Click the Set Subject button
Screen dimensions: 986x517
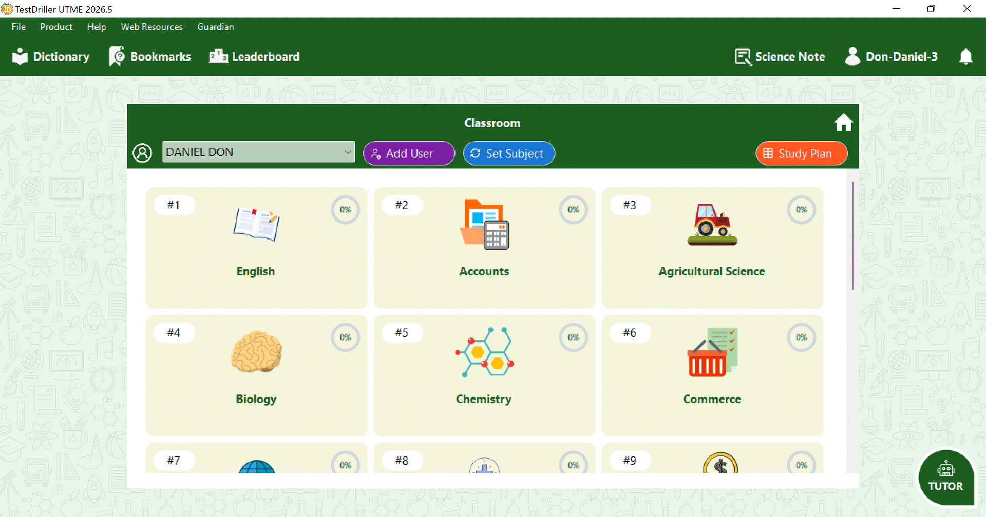509,153
